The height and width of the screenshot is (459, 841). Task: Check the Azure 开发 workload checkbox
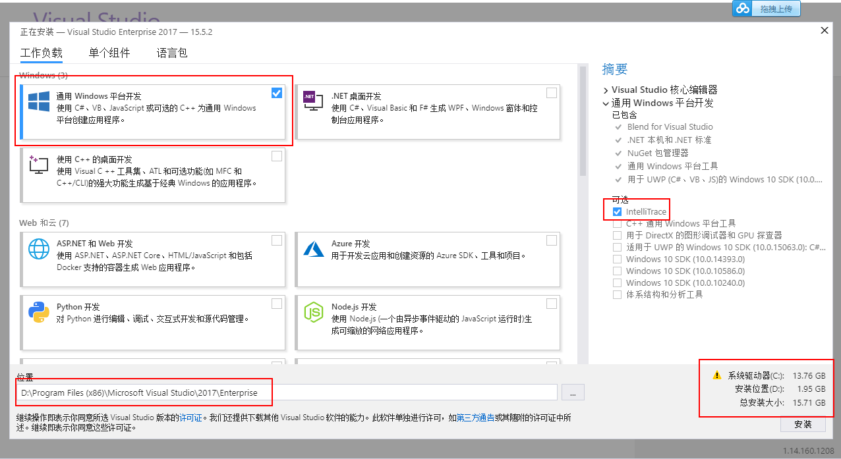[x=552, y=240]
